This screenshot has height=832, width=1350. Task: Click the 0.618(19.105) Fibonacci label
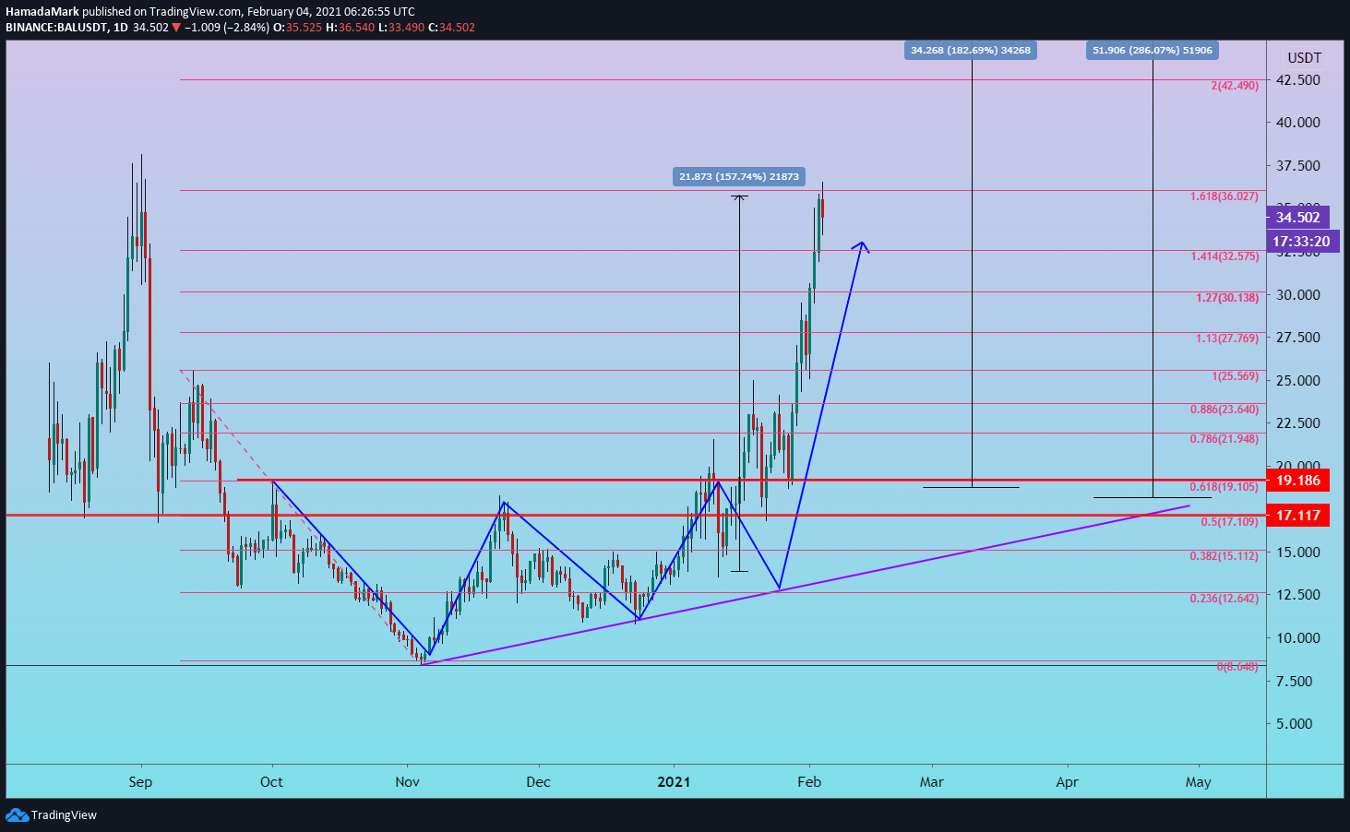pyautogui.click(x=1225, y=487)
